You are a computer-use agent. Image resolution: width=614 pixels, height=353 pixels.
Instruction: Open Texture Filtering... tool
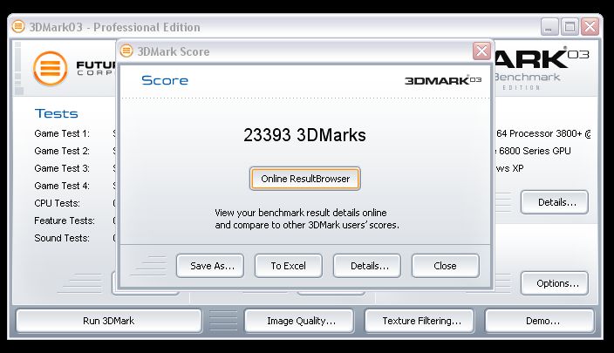tap(420, 321)
